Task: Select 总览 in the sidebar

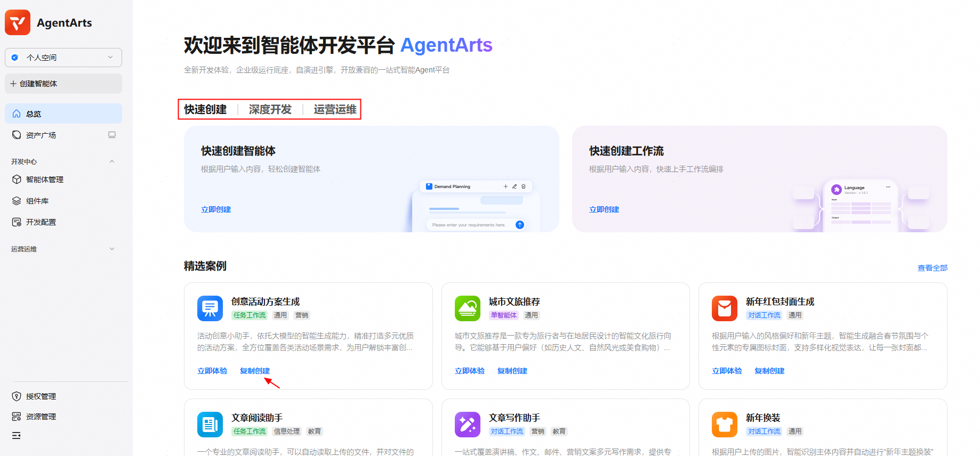Action: tap(63, 113)
